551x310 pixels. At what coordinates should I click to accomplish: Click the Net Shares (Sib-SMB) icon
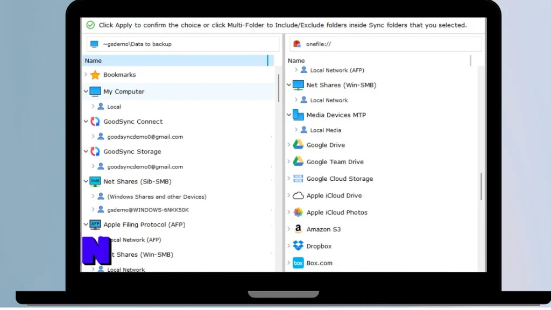95,181
